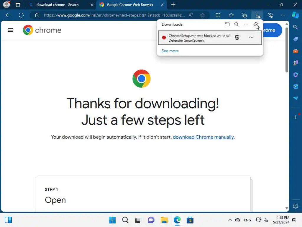Open the clock and date flyout
This screenshot has height=227, width=302.
click(281, 220)
